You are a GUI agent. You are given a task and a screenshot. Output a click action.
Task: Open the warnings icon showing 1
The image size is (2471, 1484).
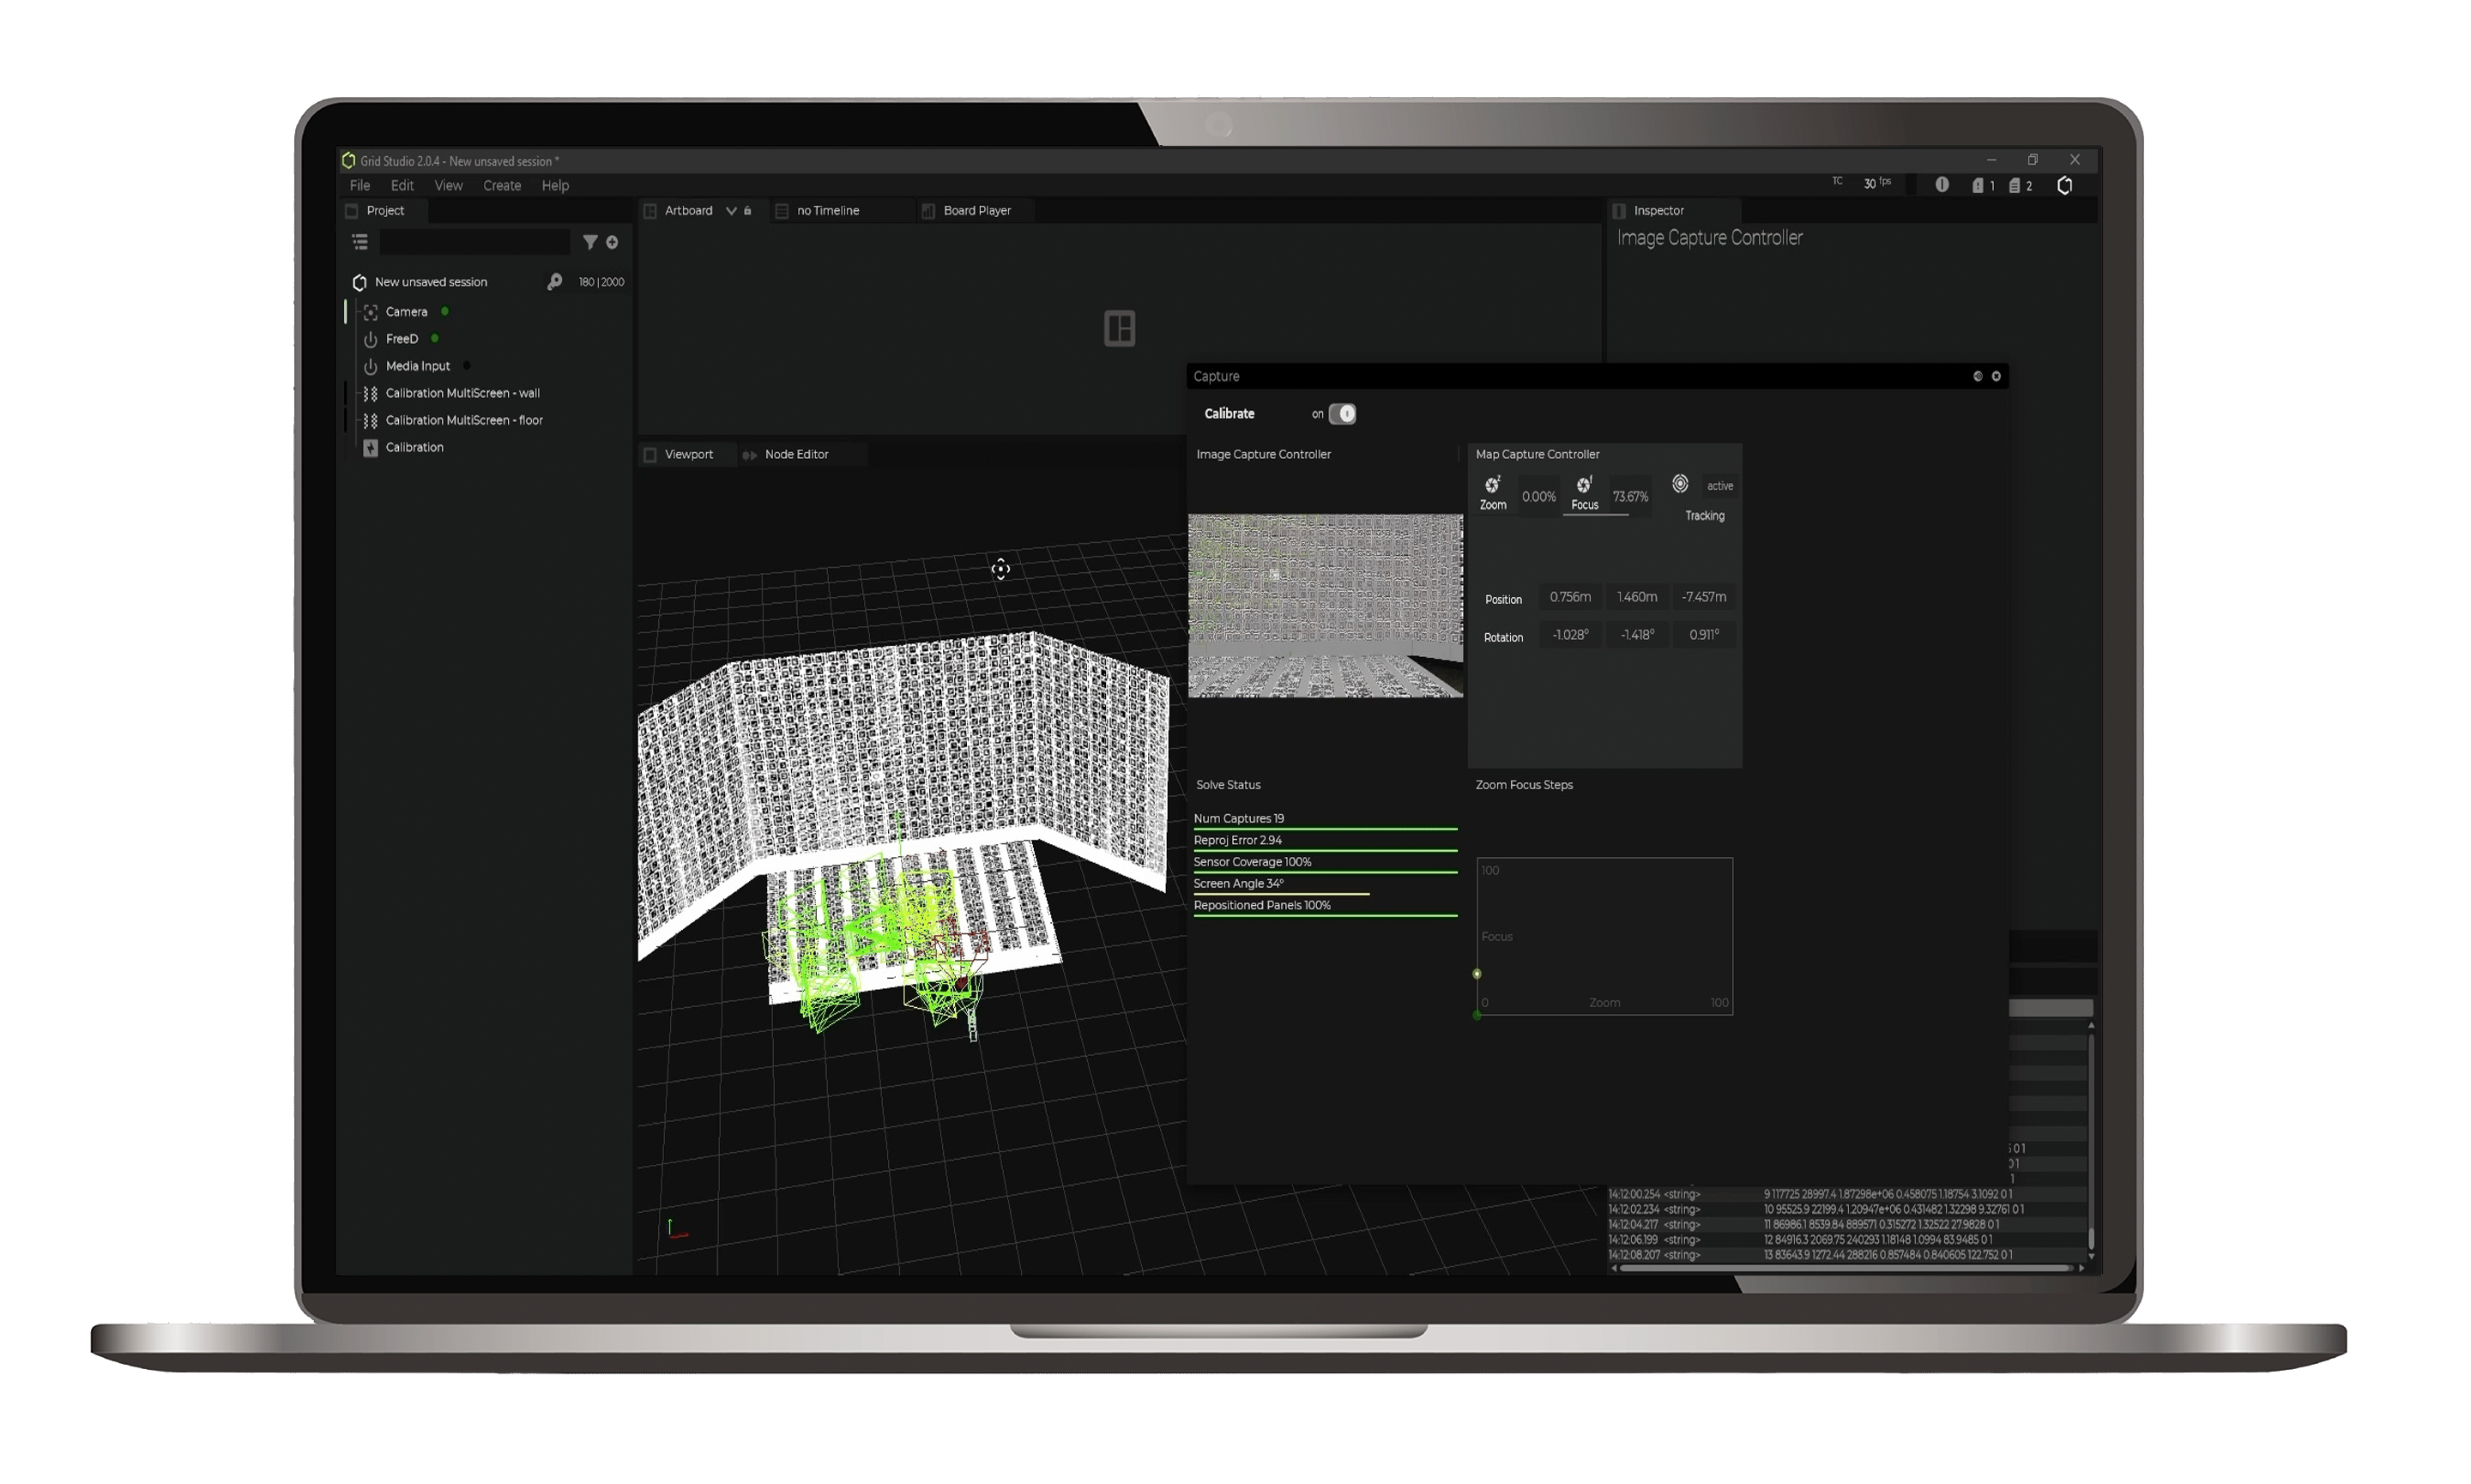pyautogui.click(x=1982, y=186)
